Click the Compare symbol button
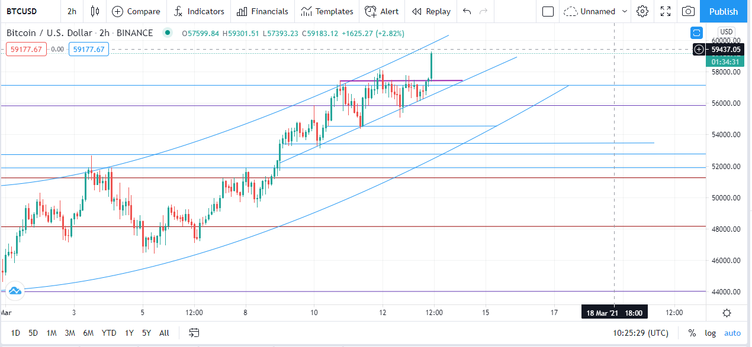752x347 pixels. (x=136, y=11)
